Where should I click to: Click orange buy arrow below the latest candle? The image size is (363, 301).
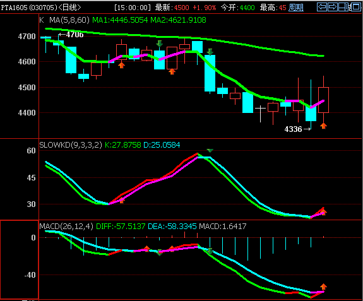324,126
